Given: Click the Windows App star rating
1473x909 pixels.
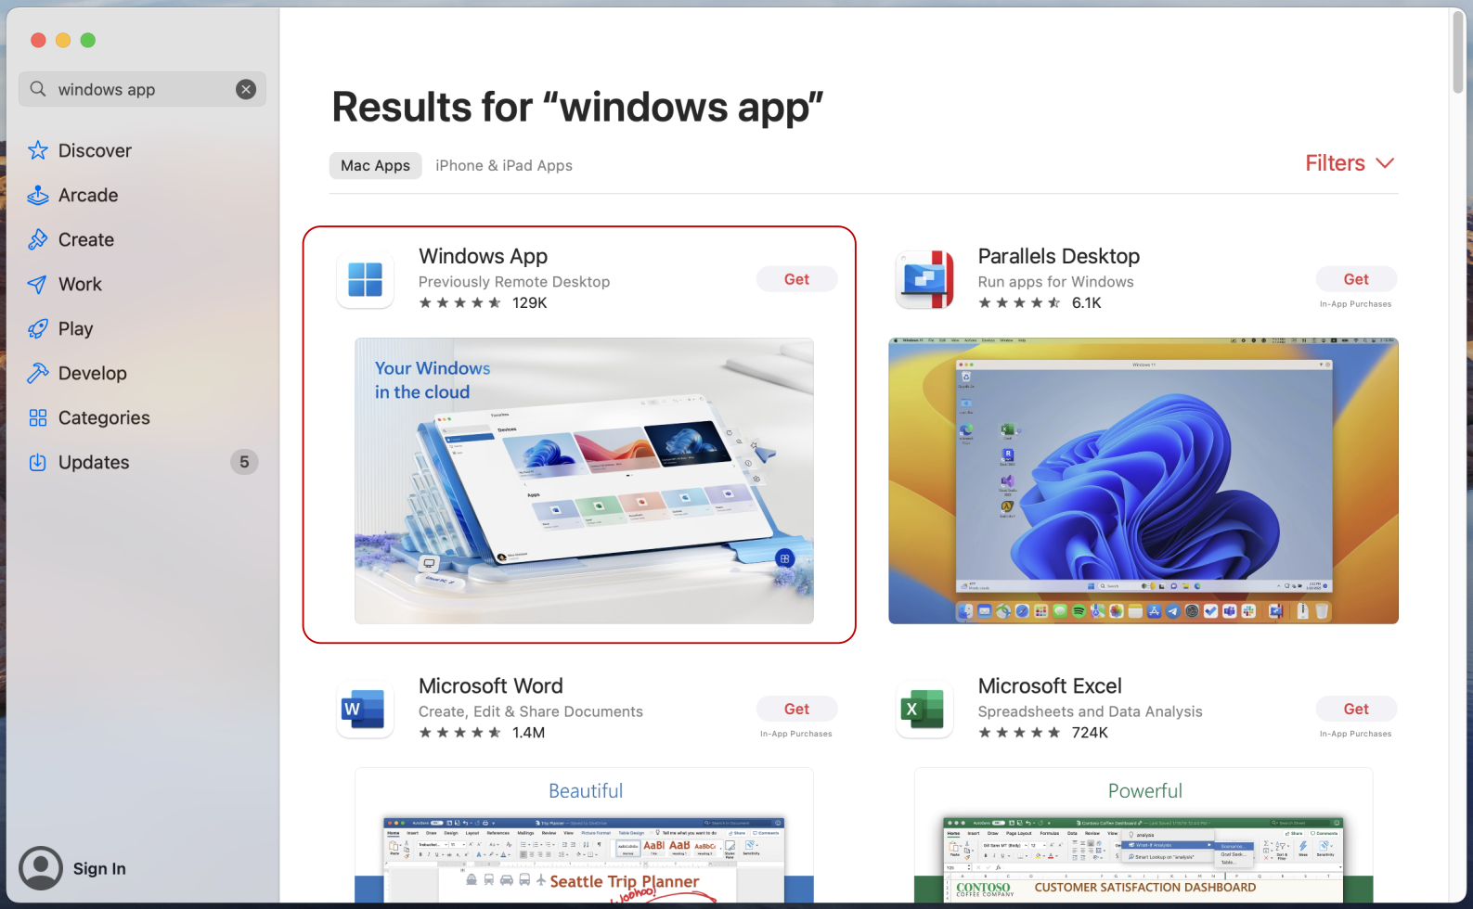Looking at the screenshot, I should tap(459, 302).
